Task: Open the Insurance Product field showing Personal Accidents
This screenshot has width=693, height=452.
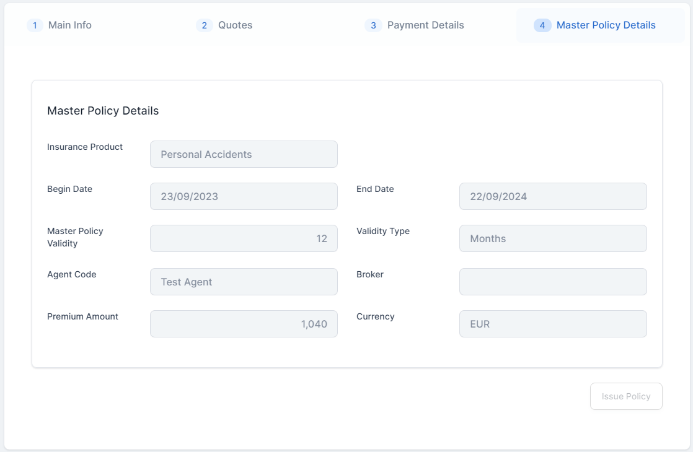Action: pyautogui.click(x=244, y=154)
